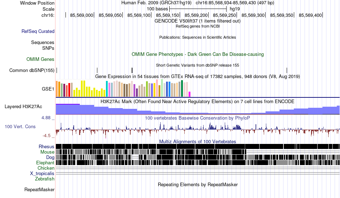The height and width of the screenshot is (198, 340).
Task: Click the RefSeq Curated track label
Action: pos(38,31)
